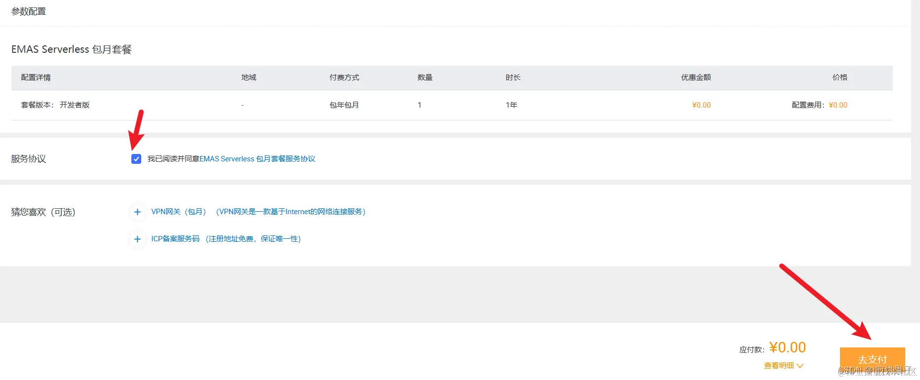
Task: Click the 配置详情 column header
Action: point(36,77)
